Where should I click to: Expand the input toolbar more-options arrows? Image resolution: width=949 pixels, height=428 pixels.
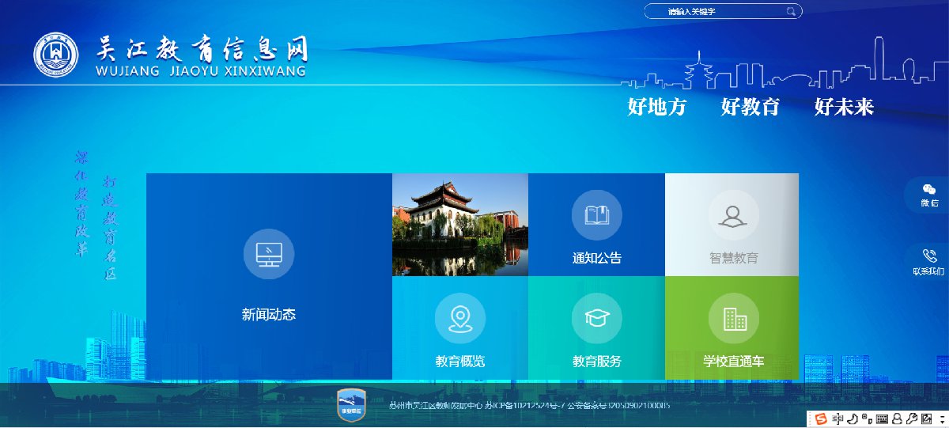[x=942, y=419]
